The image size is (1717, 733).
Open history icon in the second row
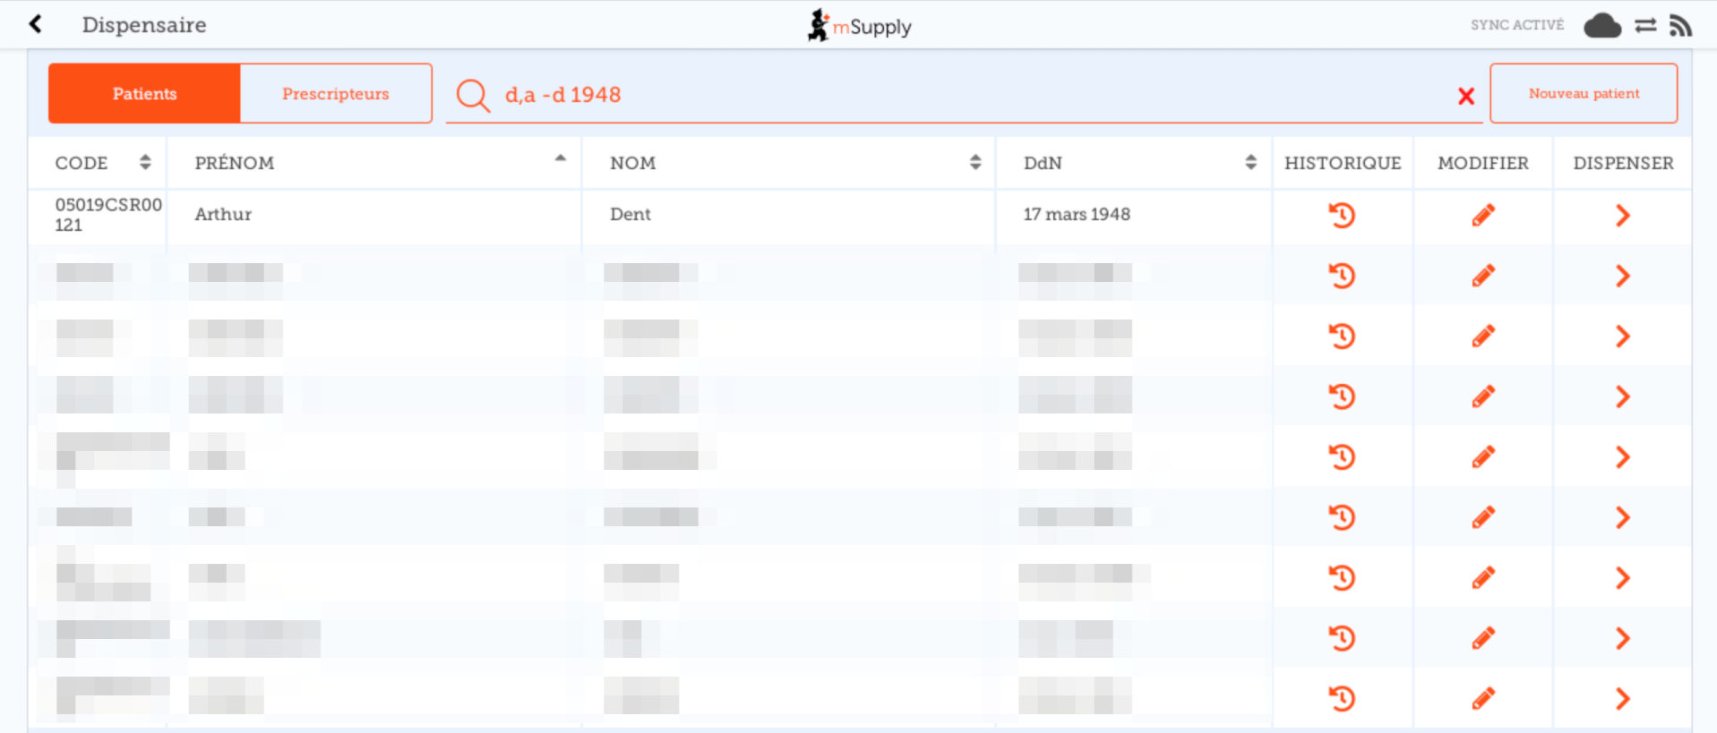(1341, 276)
